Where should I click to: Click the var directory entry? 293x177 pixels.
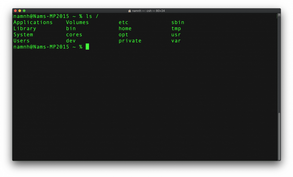tap(176, 41)
